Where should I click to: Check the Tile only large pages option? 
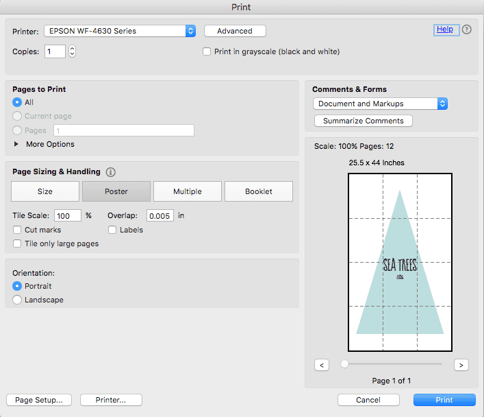18,243
